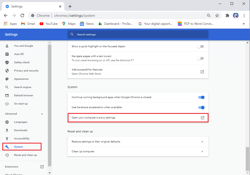Click the Appearance palette icon
250x175 pixels.
8,79
